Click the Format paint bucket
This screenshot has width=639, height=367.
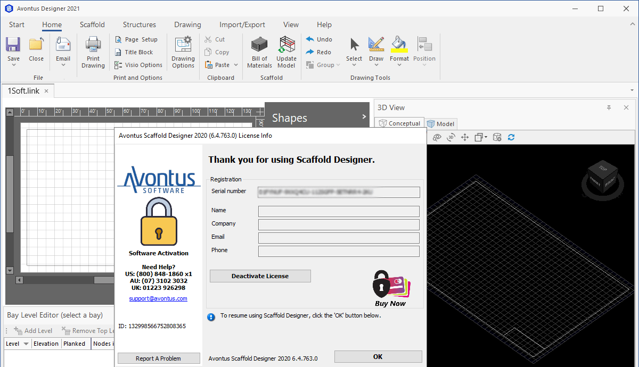pyautogui.click(x=399, y=44)
